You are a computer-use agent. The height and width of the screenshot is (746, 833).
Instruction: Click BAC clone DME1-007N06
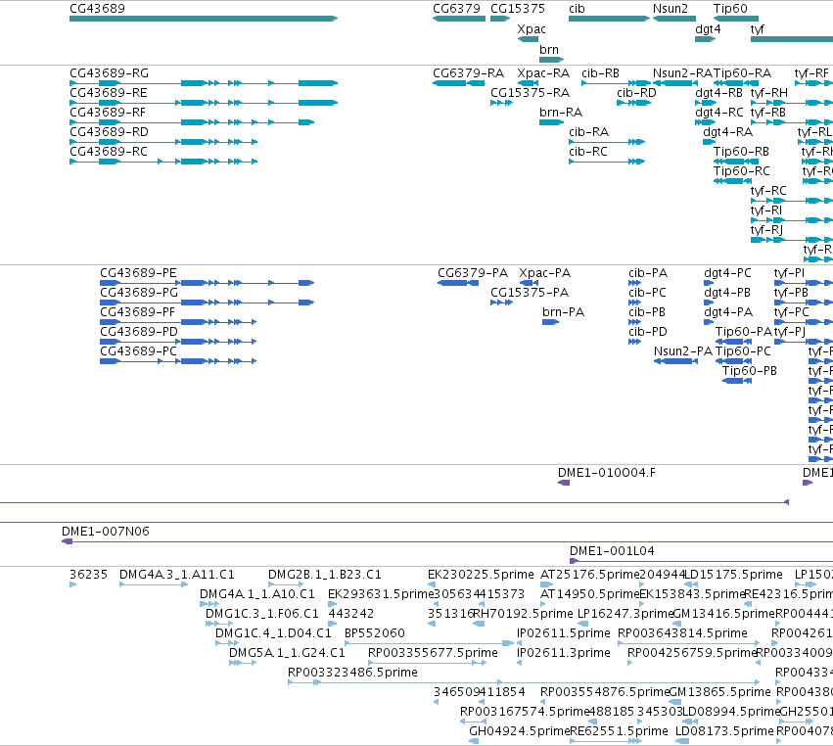pyautogui.click(x=447, y=541)
